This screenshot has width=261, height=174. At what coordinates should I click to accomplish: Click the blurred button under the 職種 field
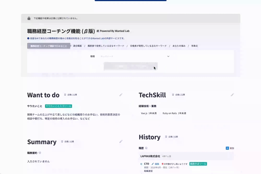(130, 66)
